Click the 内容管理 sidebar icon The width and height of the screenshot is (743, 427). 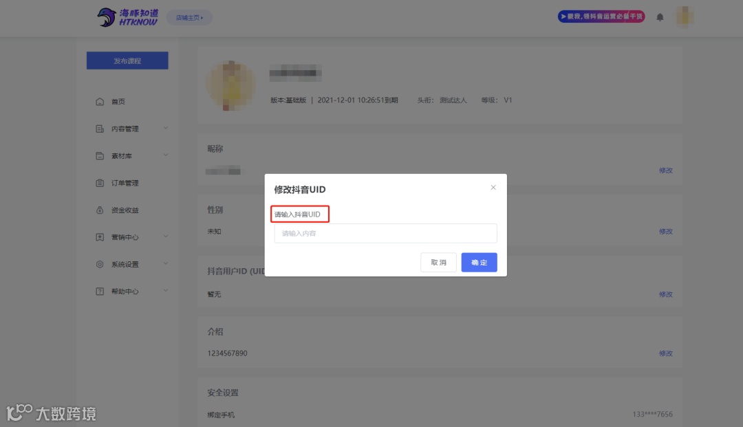100,129
